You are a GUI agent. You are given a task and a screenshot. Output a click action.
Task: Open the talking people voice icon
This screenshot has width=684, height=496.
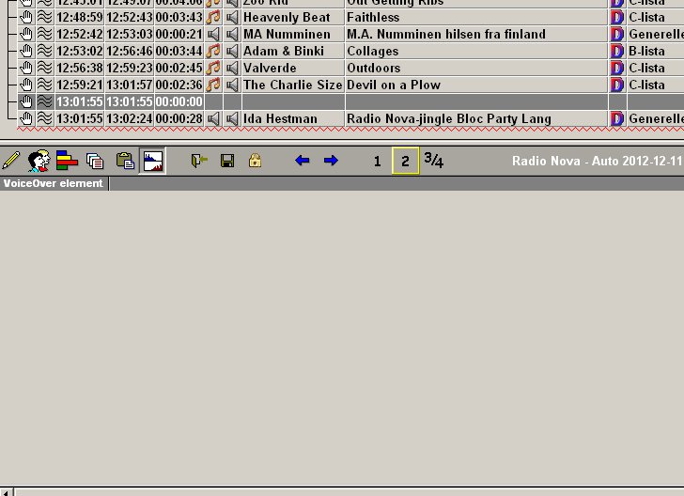coord(39,161)
